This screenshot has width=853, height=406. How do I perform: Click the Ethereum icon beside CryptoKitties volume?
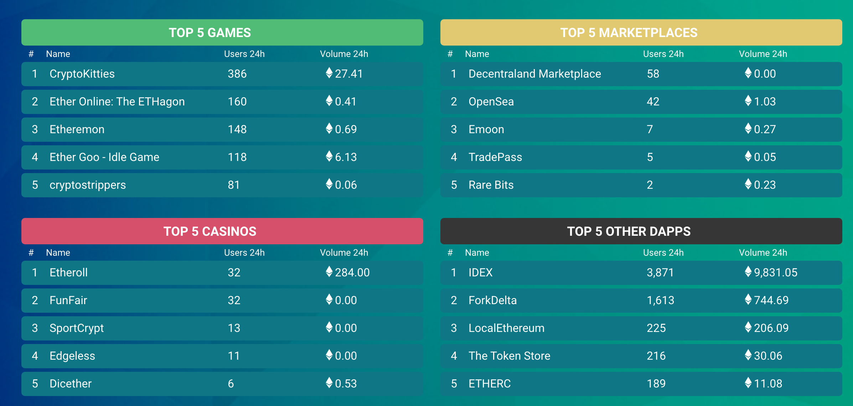[x=329, y=73]
